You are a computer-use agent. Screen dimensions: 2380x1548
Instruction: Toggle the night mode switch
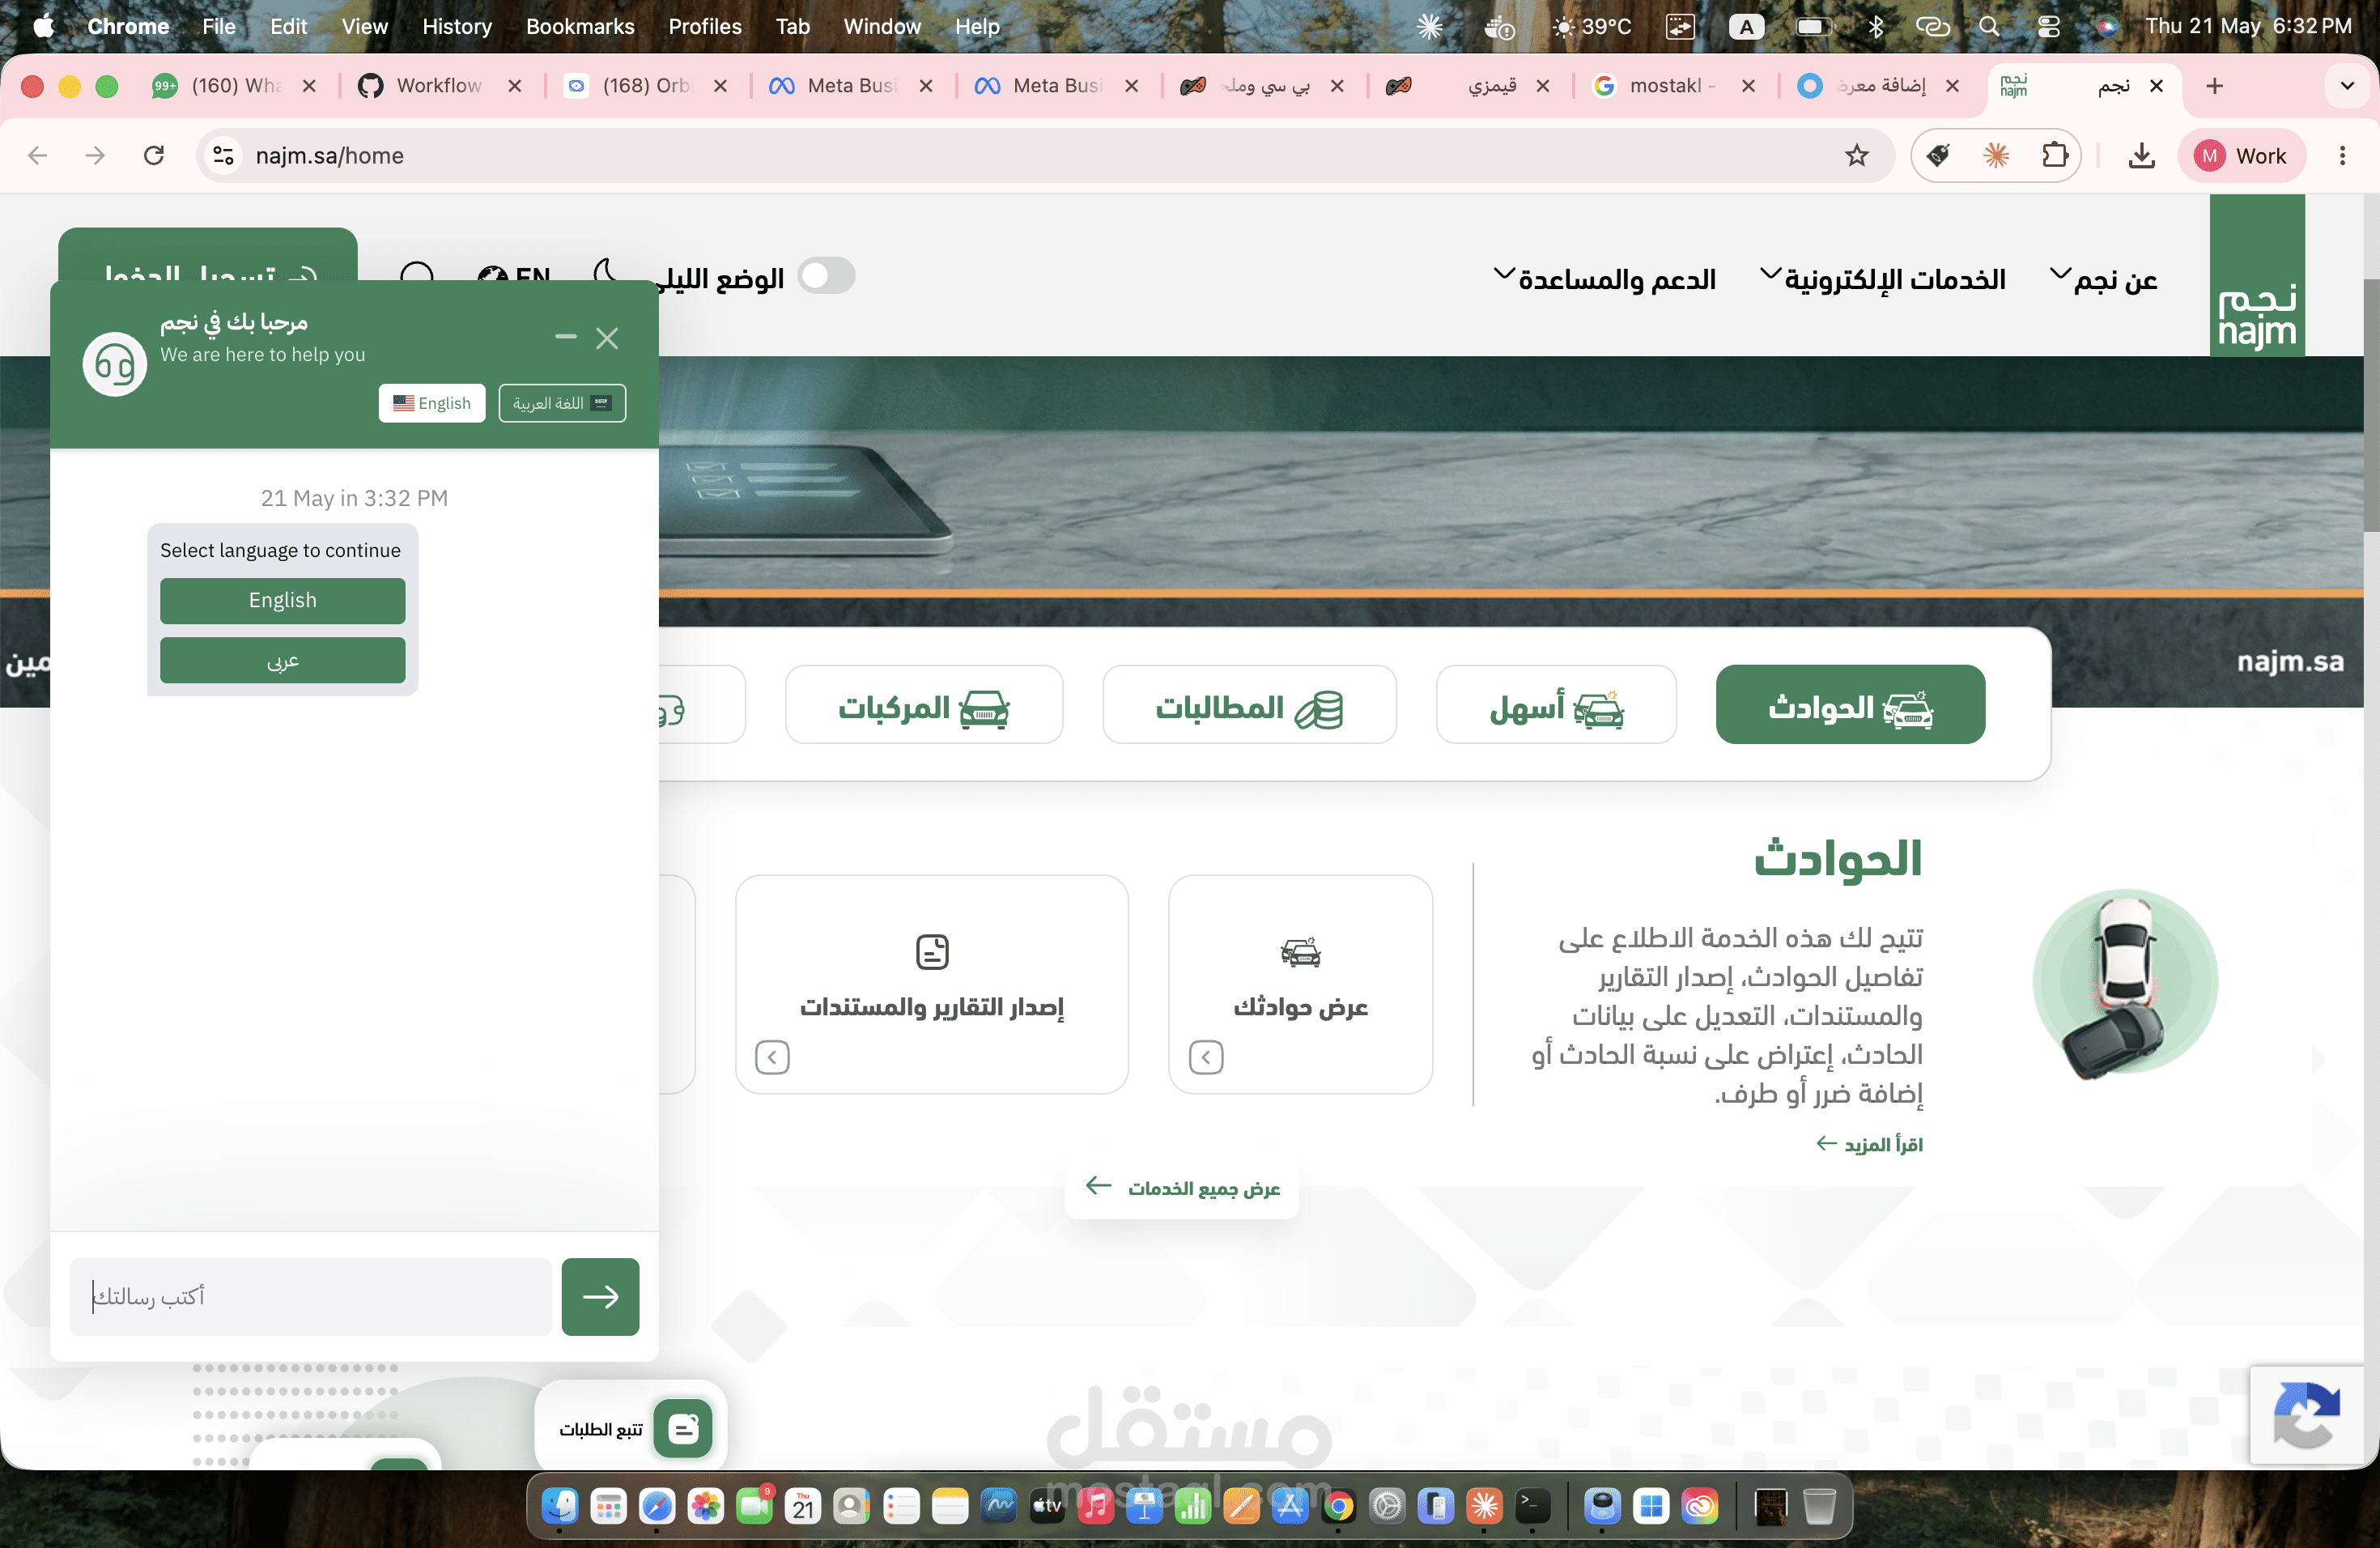826,276
